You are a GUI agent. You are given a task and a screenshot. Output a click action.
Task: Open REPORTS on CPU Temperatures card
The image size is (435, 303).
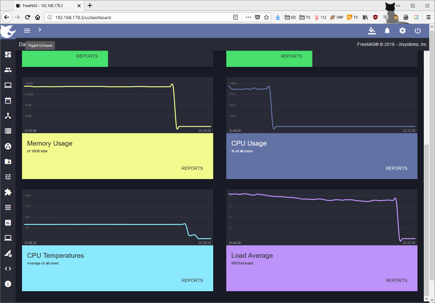pos(192,280)
